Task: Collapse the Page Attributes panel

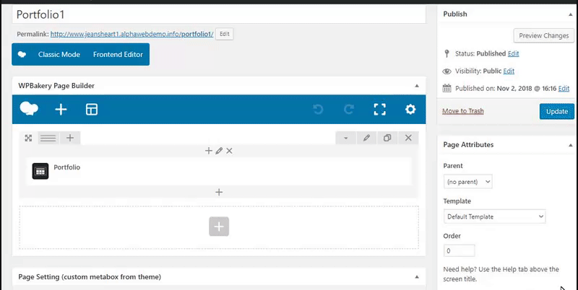Action: (x=571, y=145)
